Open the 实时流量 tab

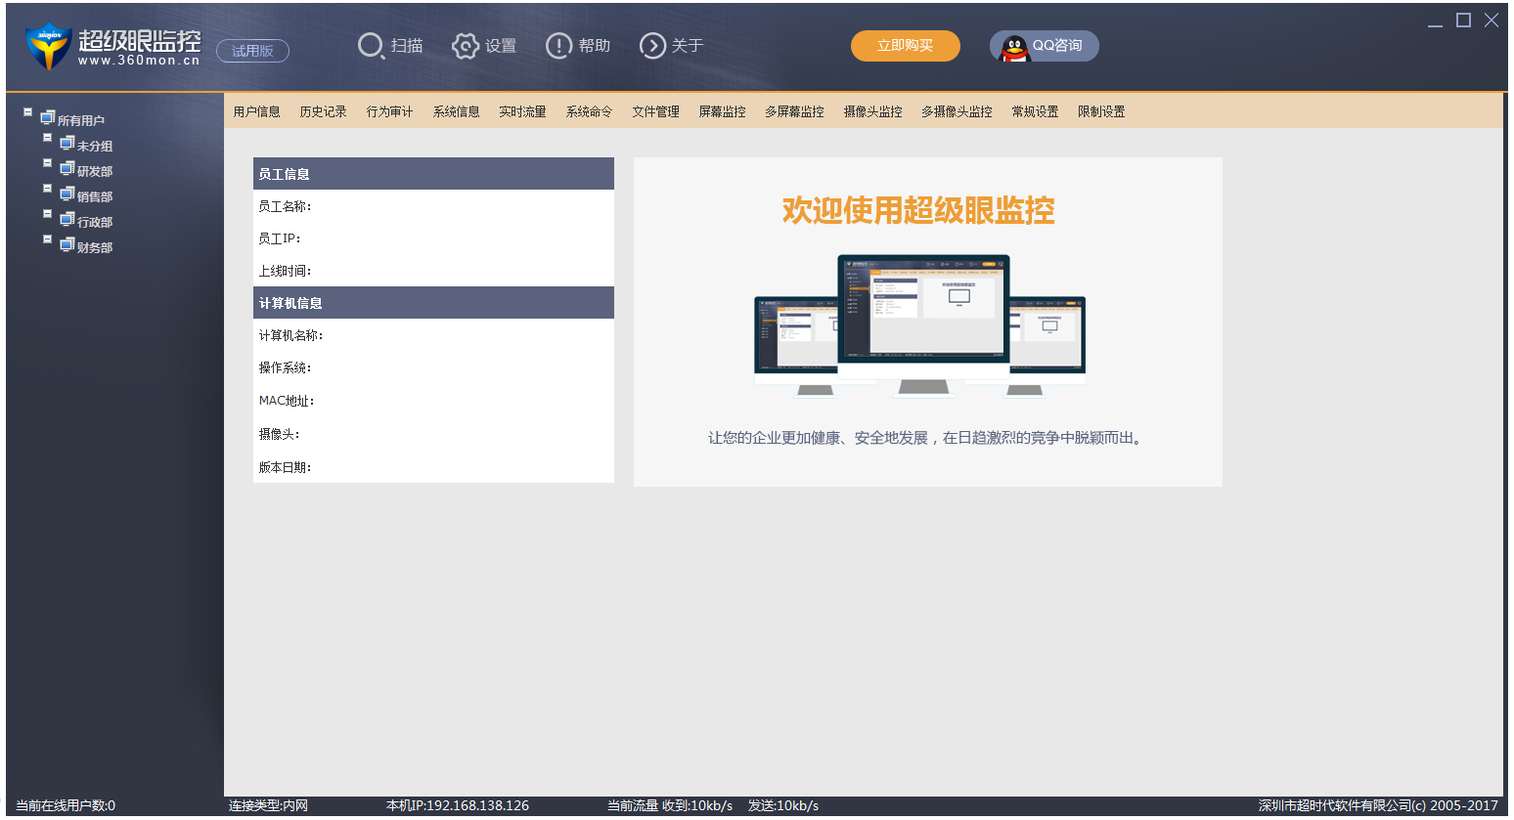[x=523, y=111]
